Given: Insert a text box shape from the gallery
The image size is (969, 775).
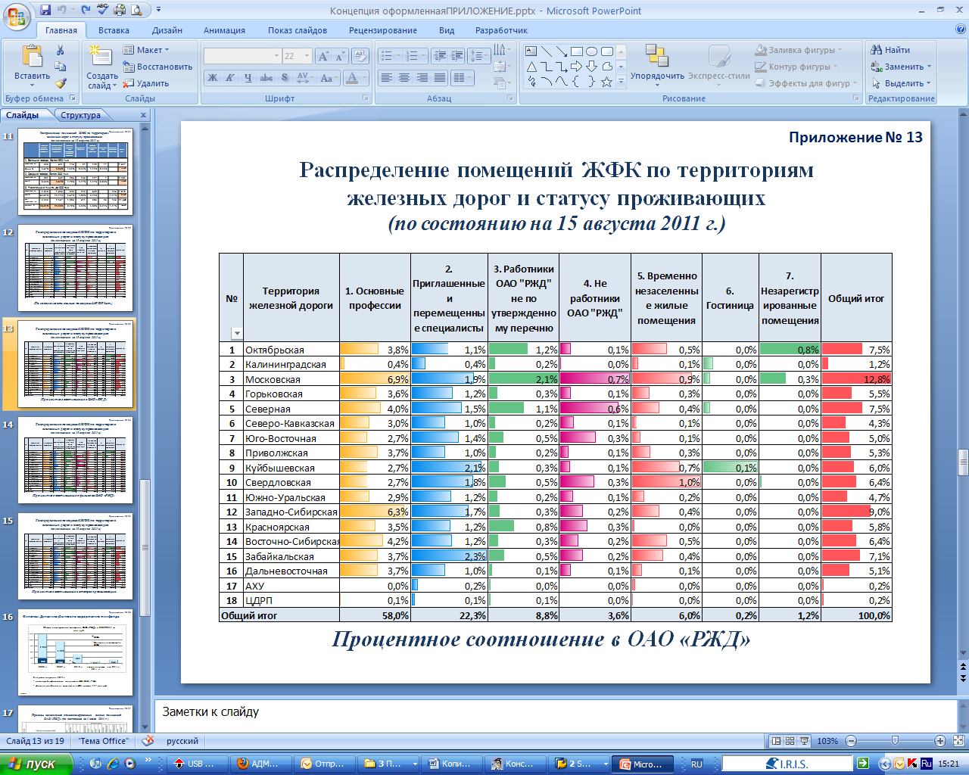Looking at the screenshot, I should pyautogui.click(x=531, y=51).
